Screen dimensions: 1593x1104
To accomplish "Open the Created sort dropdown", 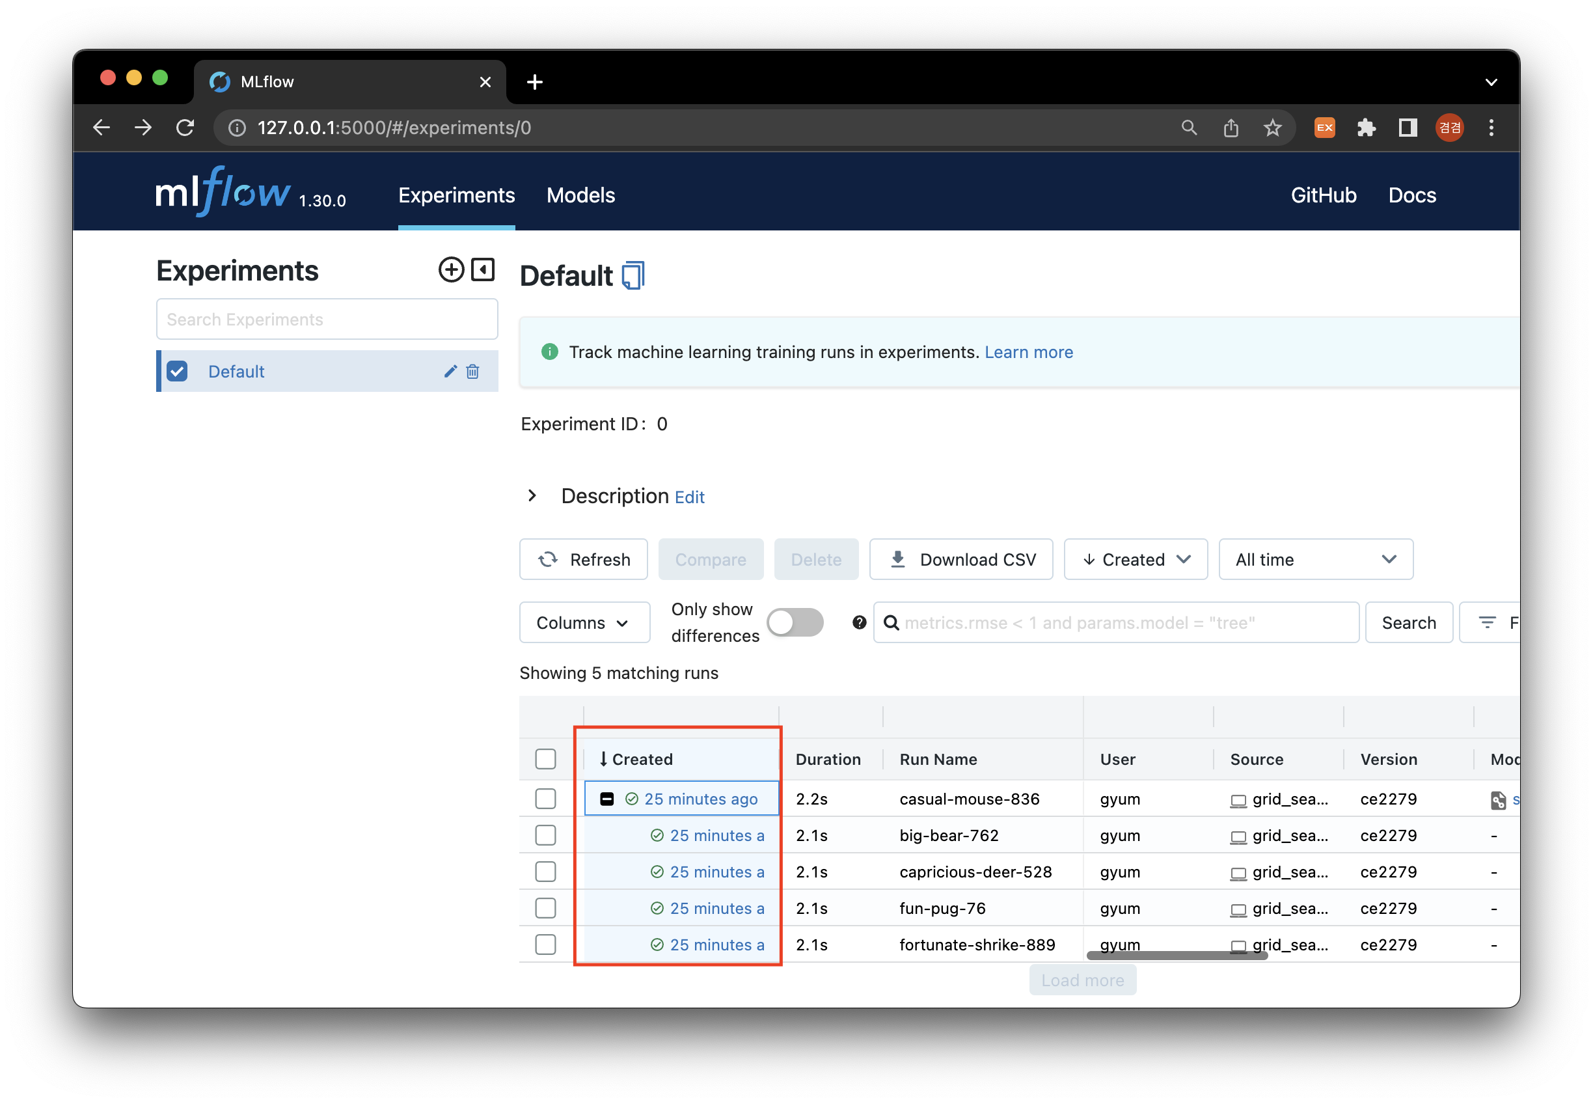I will coord(1136,560).
